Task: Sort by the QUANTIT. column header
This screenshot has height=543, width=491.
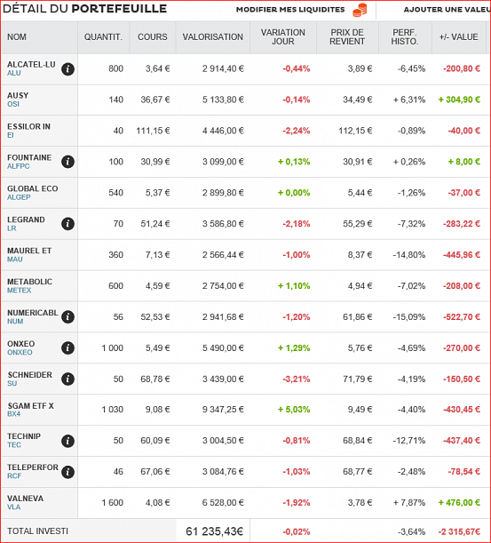Action: click(103, 36)
